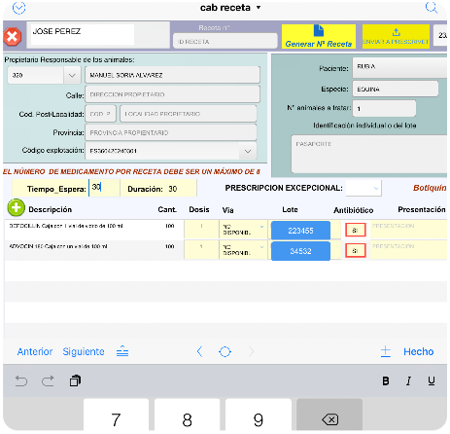Toggle Antibiótico SI box for lote 34532

pyautogui.click(x=355, y=250)
